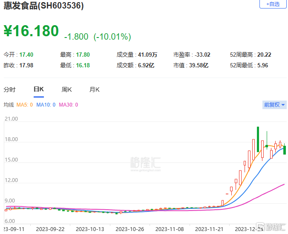Click the tallest green candlestick near the peak
The width and height of the screenshot is (288, 234).
258,139
